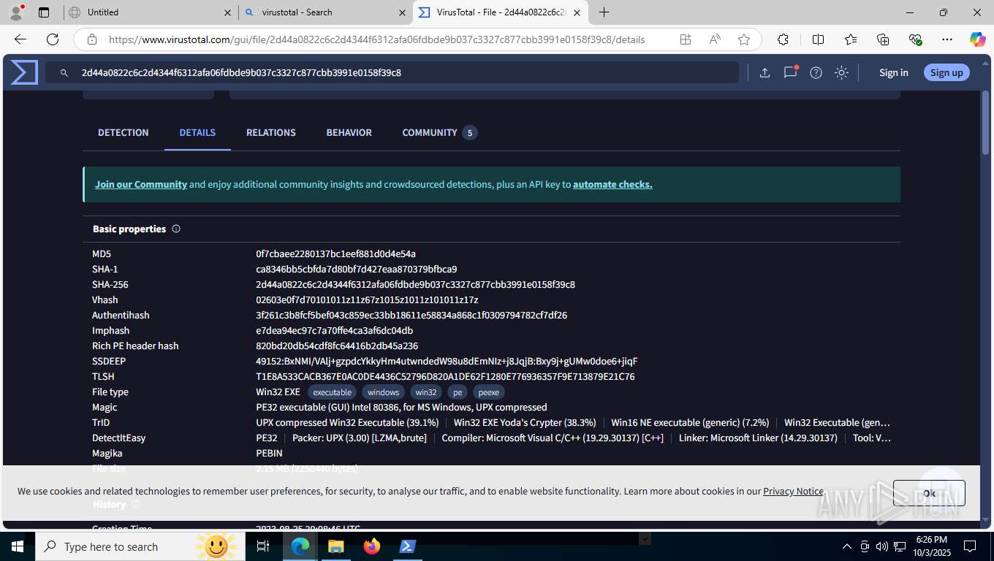Open the notification center icon
994x561 pixels.
(969, 546)
